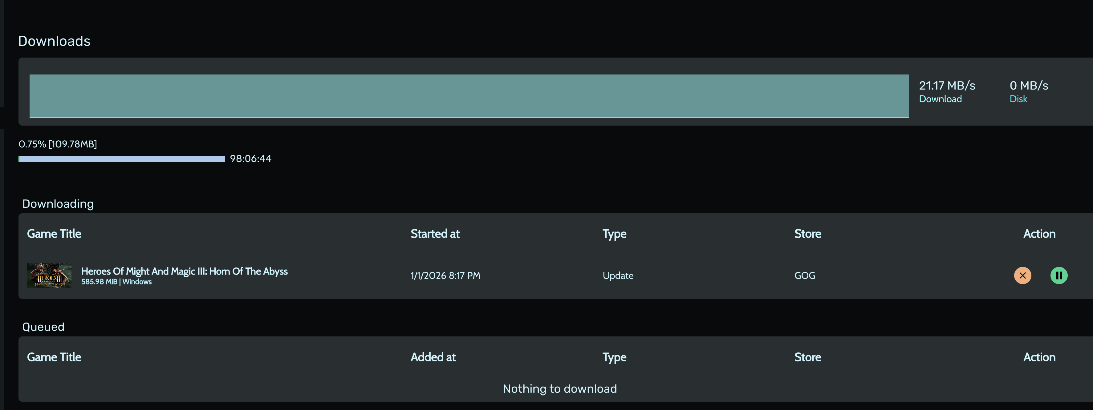Click Type header in Downloading table
The image size is (1093, 410).
pos(614,234)
